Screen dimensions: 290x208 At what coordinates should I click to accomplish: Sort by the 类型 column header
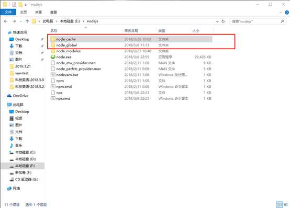coord(162,31)
